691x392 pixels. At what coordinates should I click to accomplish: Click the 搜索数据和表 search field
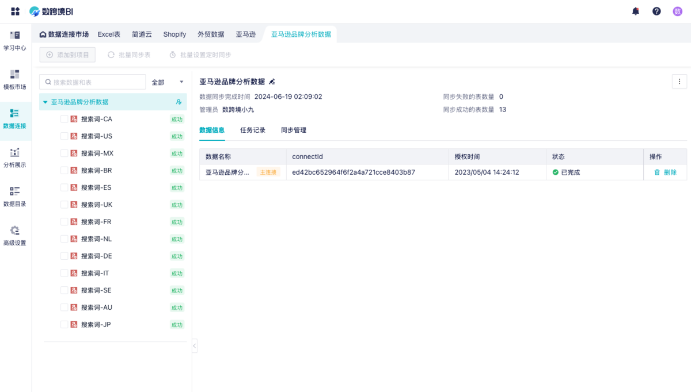pyautogui.click(x=95, y=82)
